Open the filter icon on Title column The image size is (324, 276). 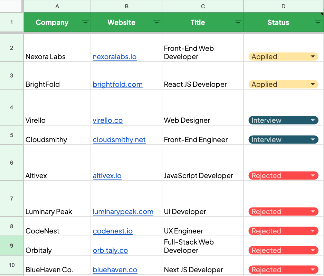[x=238, y=22]
